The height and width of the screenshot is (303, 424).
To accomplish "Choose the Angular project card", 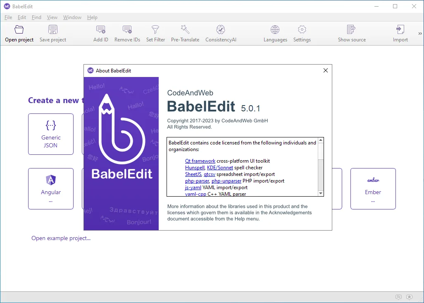I will coord(51,189).
